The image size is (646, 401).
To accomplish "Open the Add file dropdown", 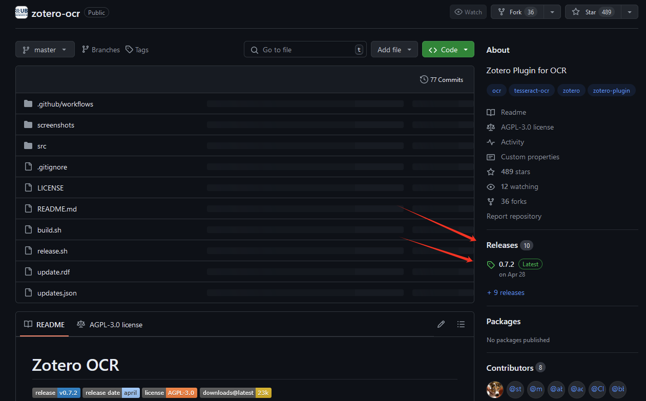I will tap(394, 50).
